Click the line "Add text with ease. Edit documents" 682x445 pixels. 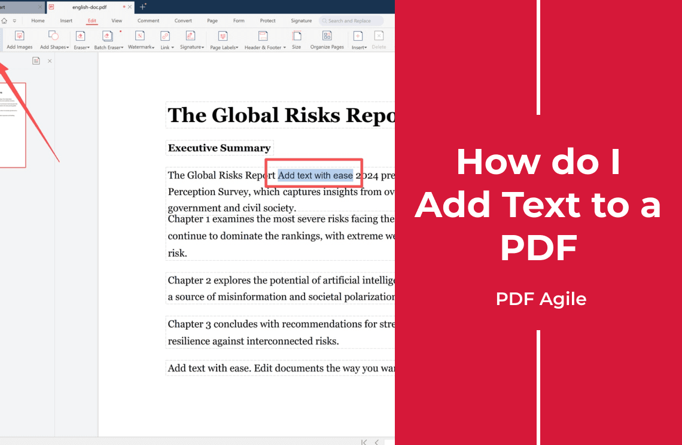click(x=281, y=368)
